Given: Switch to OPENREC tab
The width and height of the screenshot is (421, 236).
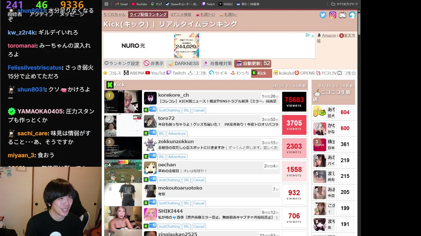Looking at the screenshot, I should pos(305,73).
